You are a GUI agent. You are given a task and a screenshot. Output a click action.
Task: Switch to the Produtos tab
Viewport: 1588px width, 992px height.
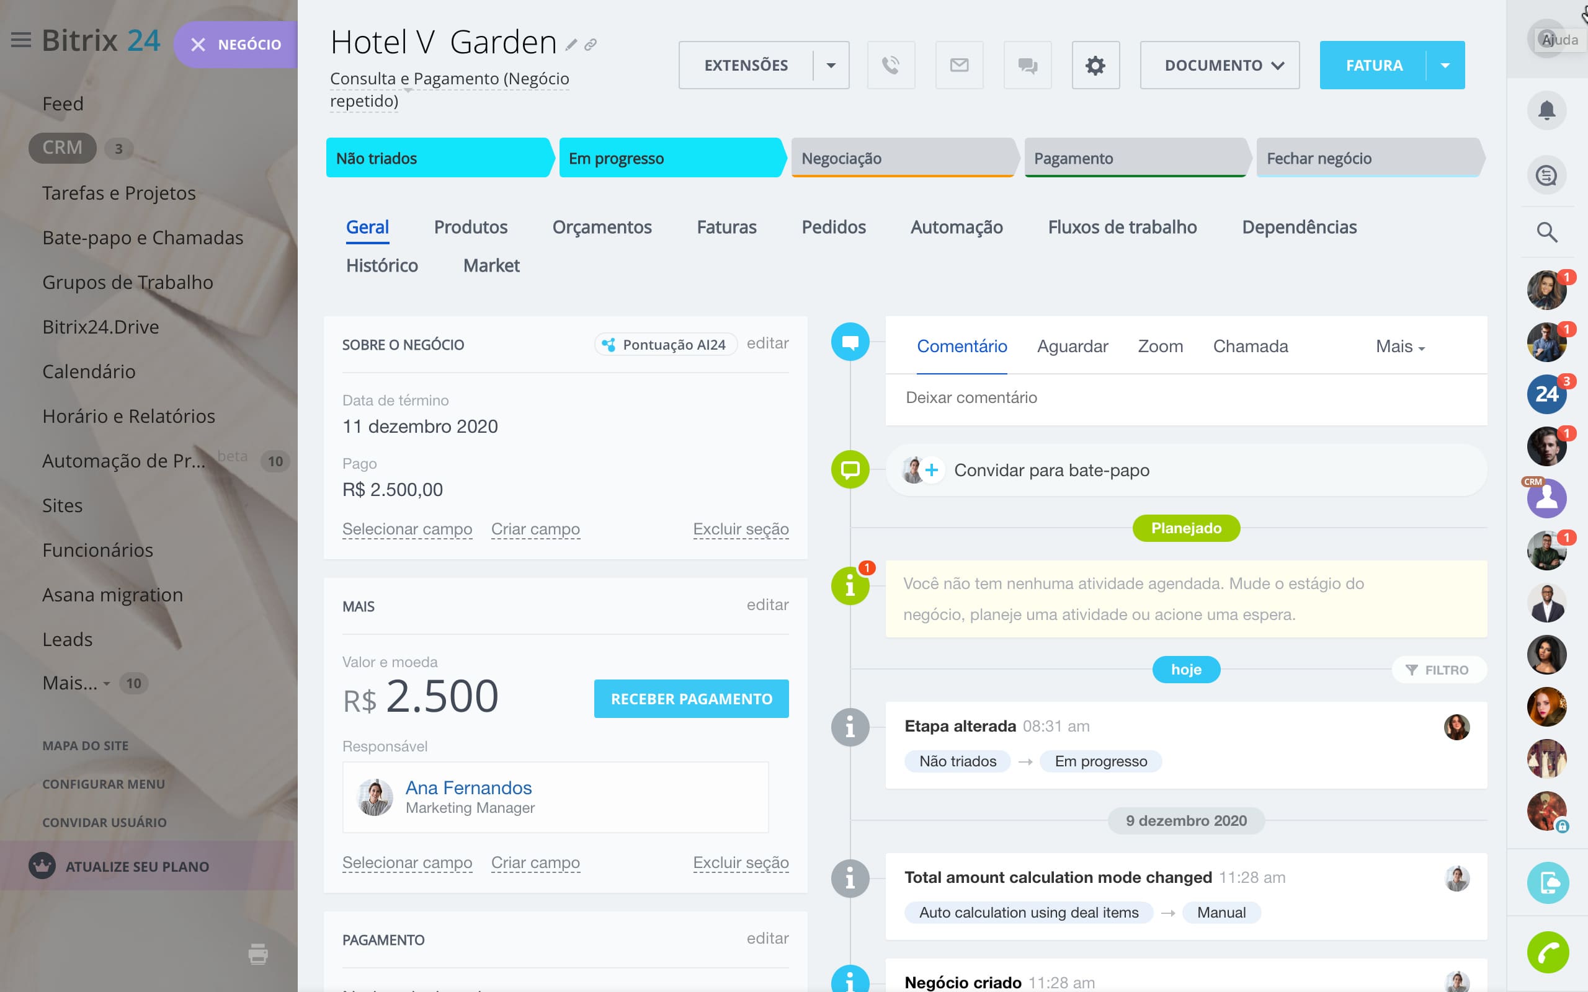click(470, 227)
